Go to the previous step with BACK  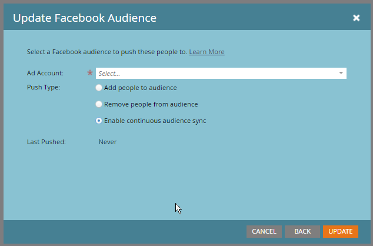(302, 231)
